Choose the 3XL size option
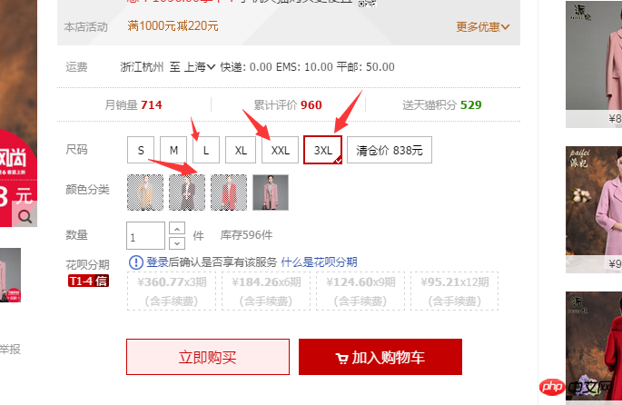 pos(323,150)
